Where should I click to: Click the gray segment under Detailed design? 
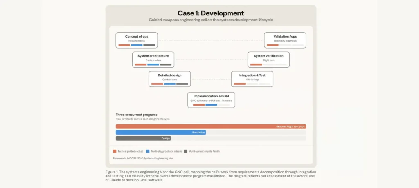click(182, 84)
